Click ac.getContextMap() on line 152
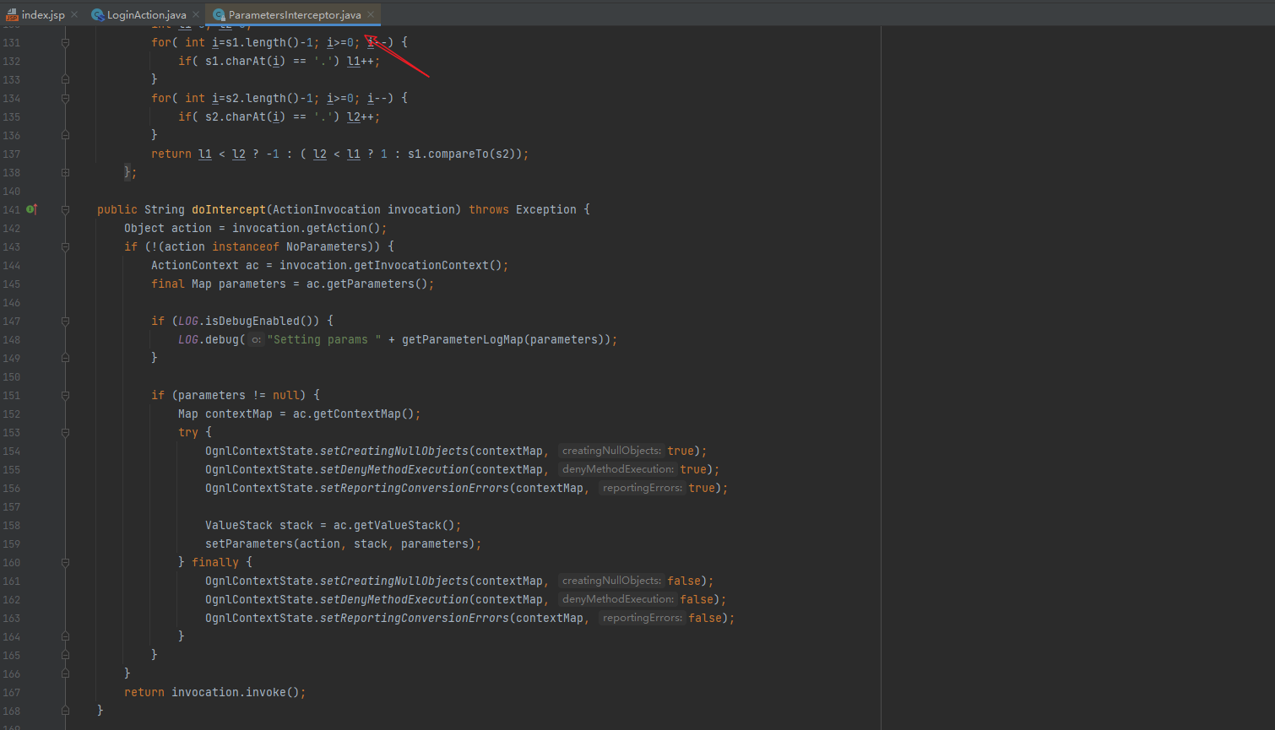 354,414
